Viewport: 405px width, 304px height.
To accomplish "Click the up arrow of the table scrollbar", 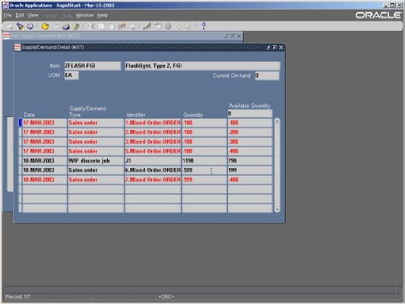I will tap(277, 121).
